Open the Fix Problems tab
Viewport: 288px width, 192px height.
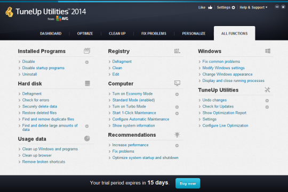point(154,34)
